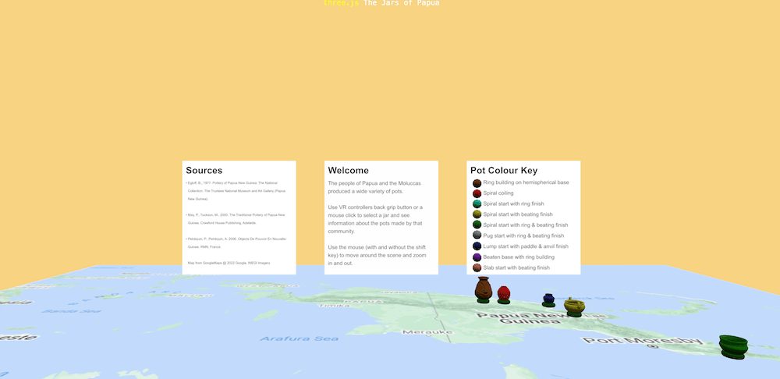Click 'Ring building on hemispherical base' label
The height and width of the screenshot is (379, 780).
tap(526, 182)
